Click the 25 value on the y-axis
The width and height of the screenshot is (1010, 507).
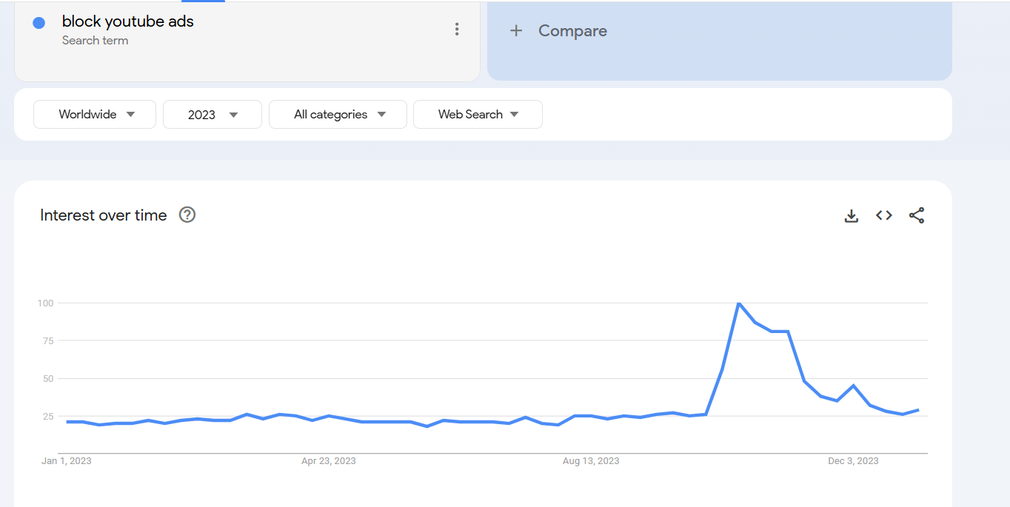(x=48, y=416)
